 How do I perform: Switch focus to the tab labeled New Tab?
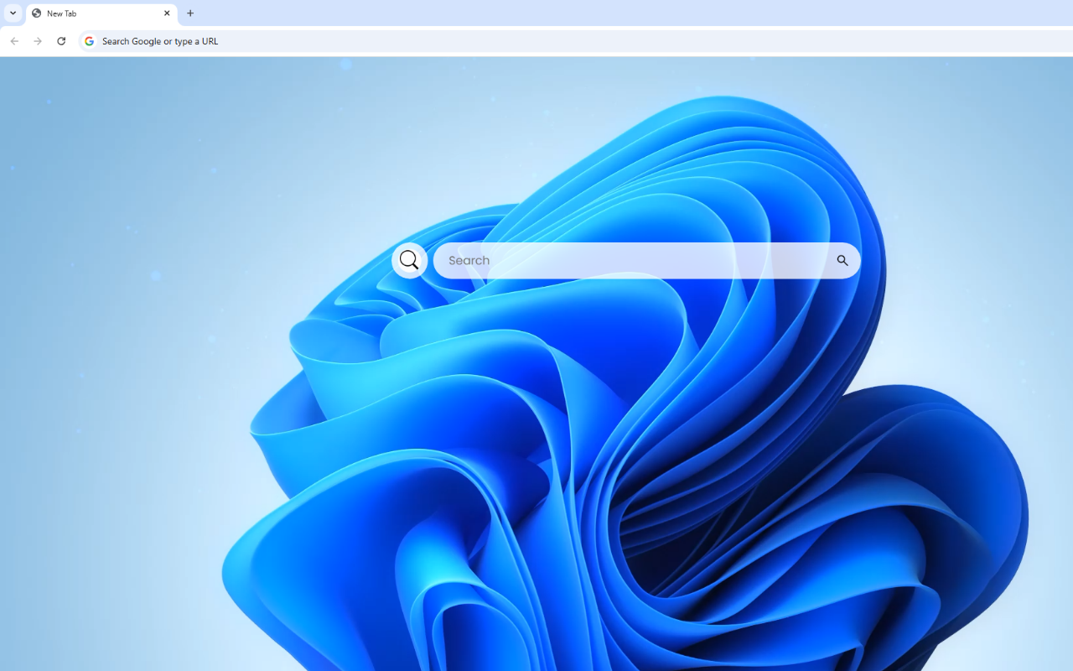pyautogui.click(x=92, y=13)
